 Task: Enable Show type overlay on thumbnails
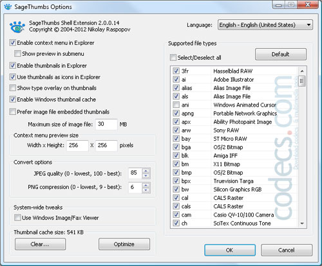12,88
